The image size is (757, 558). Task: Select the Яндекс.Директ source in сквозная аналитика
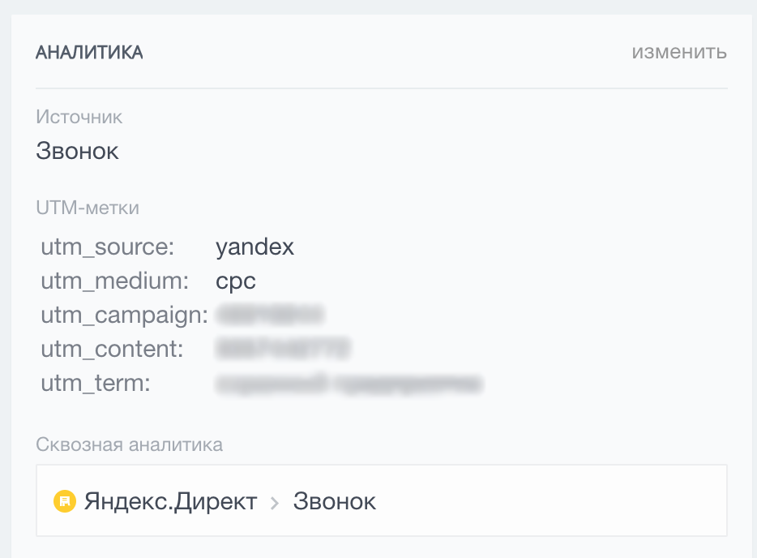tap(169, 500)
